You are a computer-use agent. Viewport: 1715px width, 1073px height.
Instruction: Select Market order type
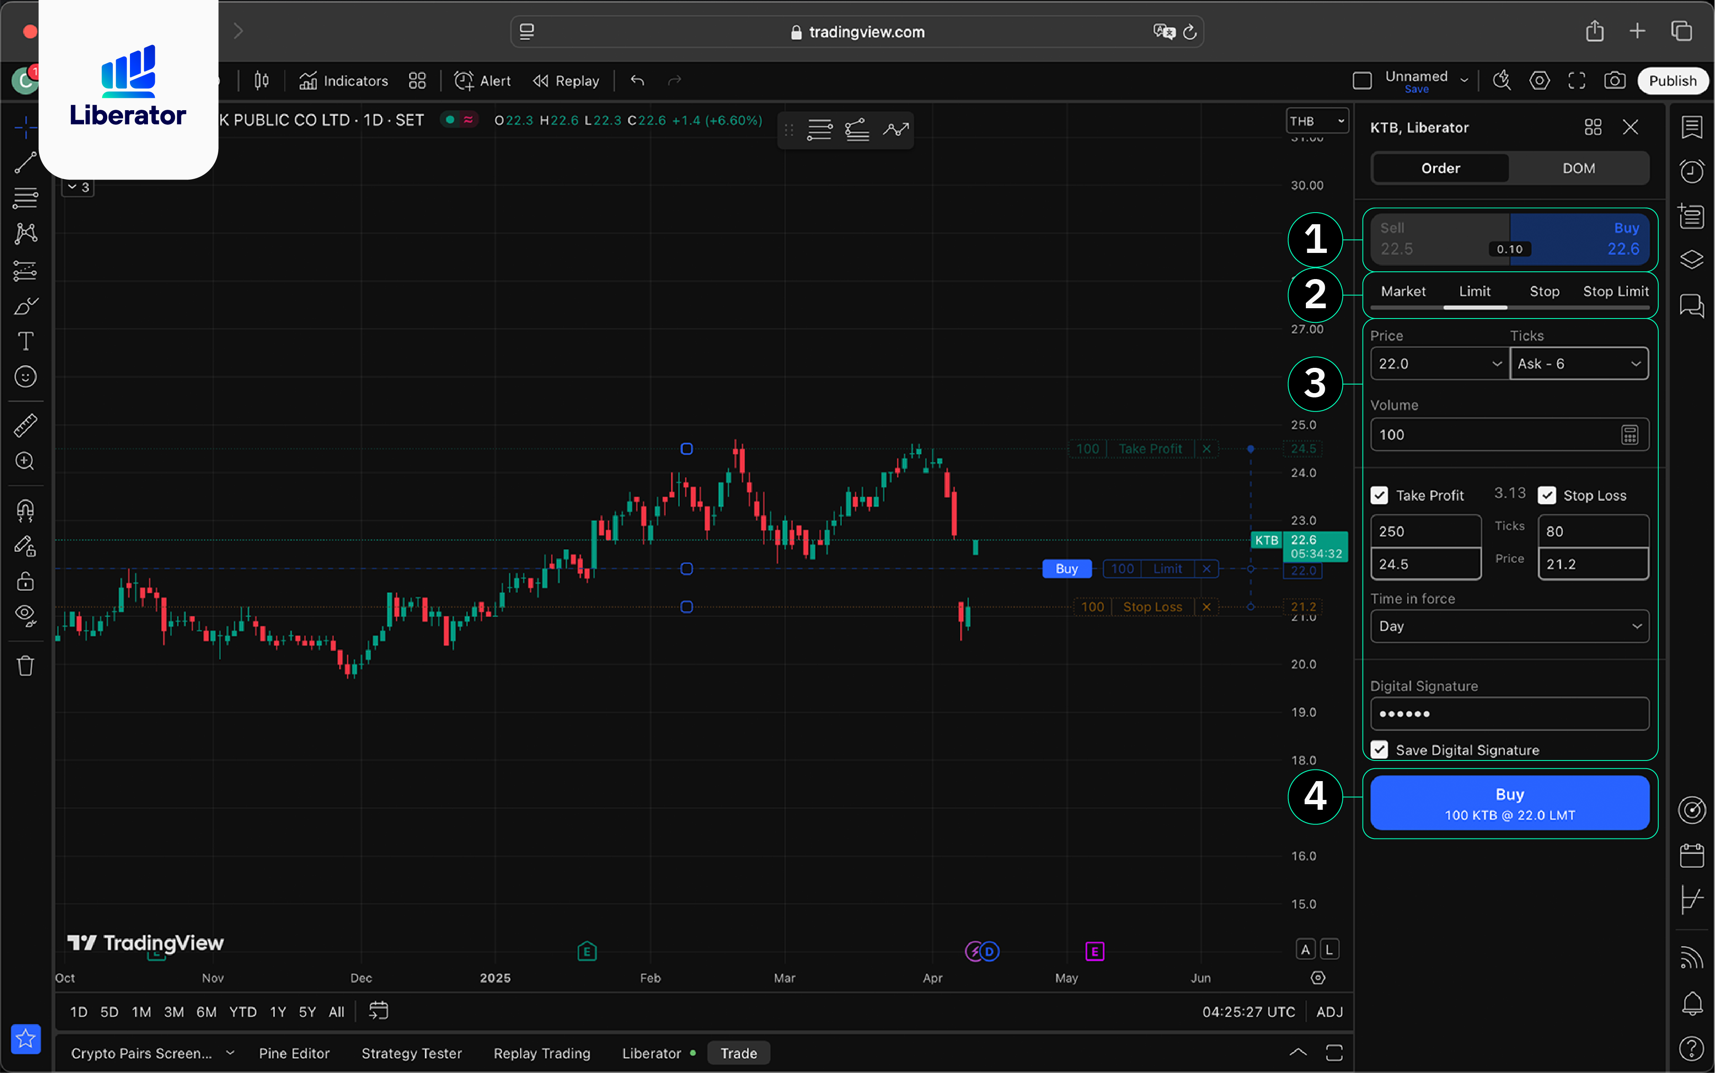(1403, 292)
